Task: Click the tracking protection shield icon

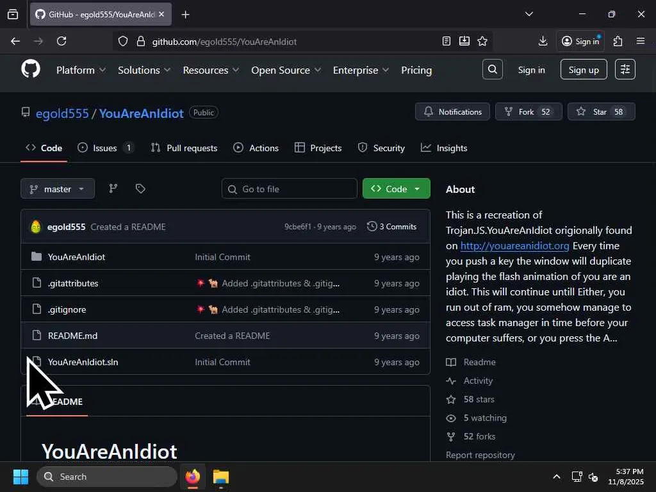Action: tap(123, 42)
